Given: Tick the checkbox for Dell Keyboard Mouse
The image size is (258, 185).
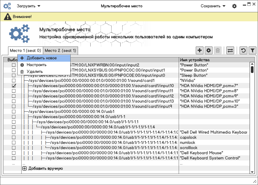Looking at the screenshot, I should 14,153.
